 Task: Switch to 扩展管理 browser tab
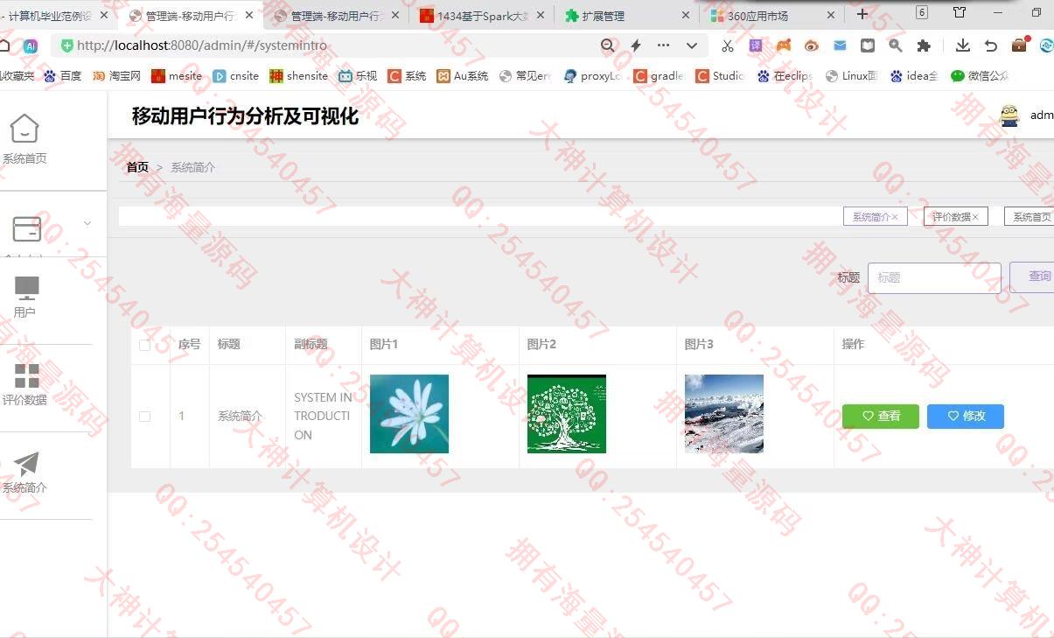tap(628, 15)
